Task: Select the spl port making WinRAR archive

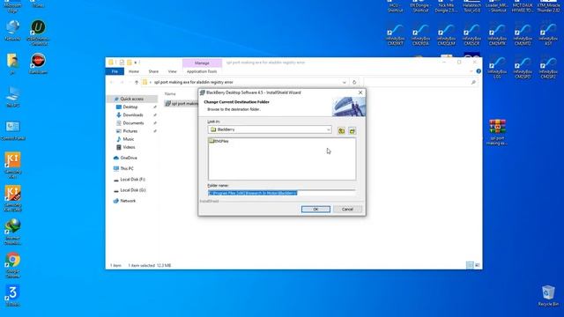Action: (497, 132)
